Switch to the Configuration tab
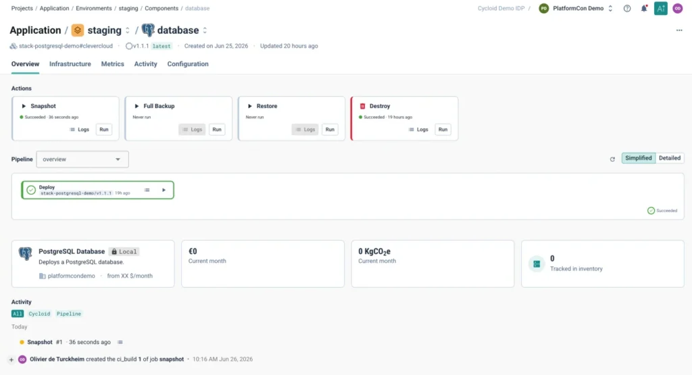 (188, 64)
